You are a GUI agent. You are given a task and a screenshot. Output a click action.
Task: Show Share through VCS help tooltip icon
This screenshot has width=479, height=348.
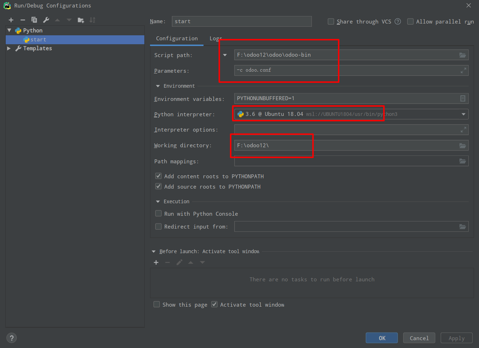(x=398, y=21)
